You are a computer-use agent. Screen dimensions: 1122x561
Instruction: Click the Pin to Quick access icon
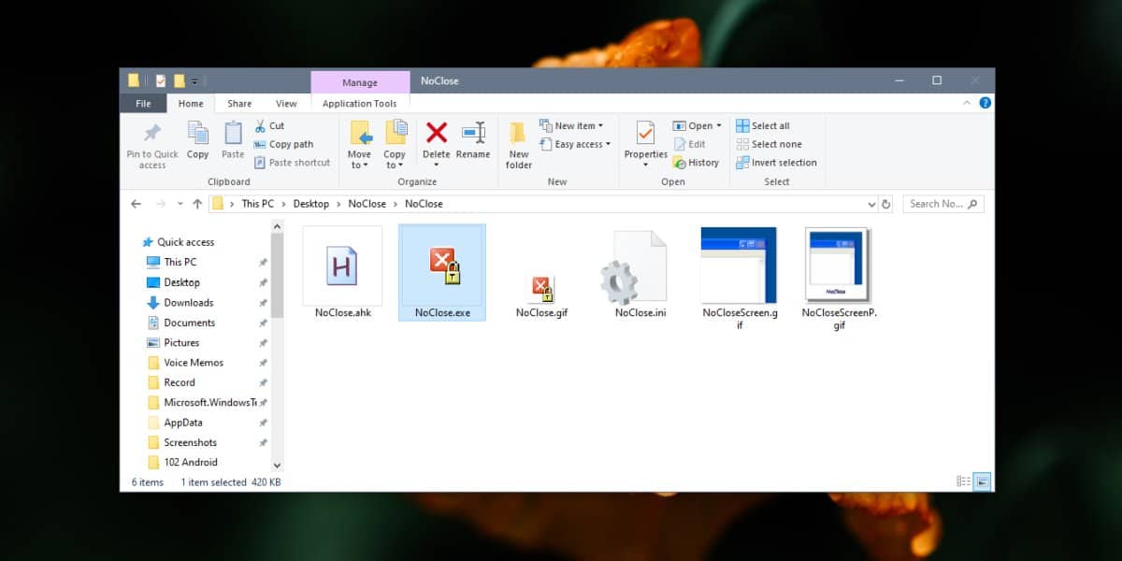click(x=151, y=133)
